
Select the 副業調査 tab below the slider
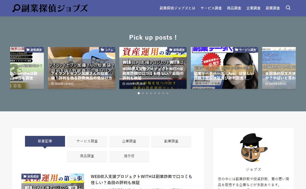(x=171, y=141)
